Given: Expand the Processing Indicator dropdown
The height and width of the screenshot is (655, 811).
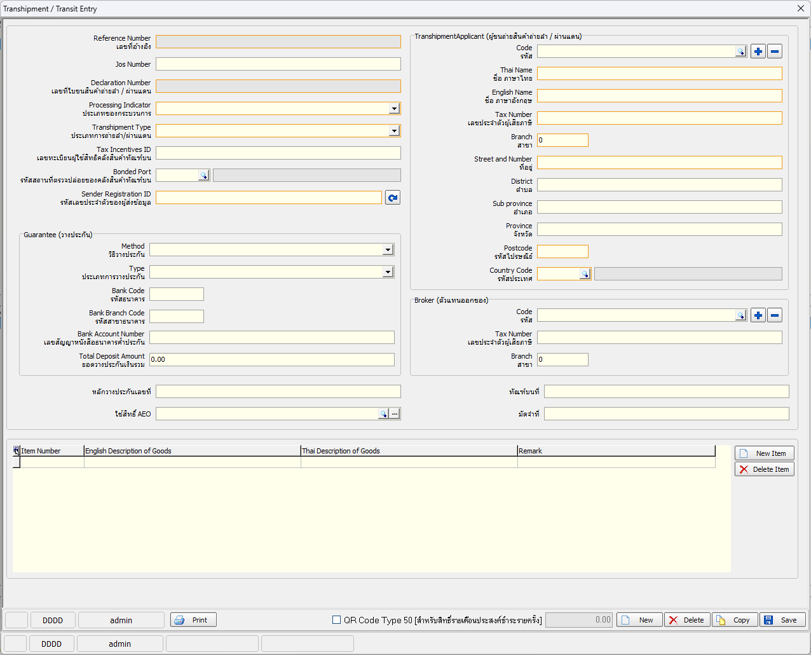Looking at the screenshot, I should pyautogui.click(x=394, y=109).
